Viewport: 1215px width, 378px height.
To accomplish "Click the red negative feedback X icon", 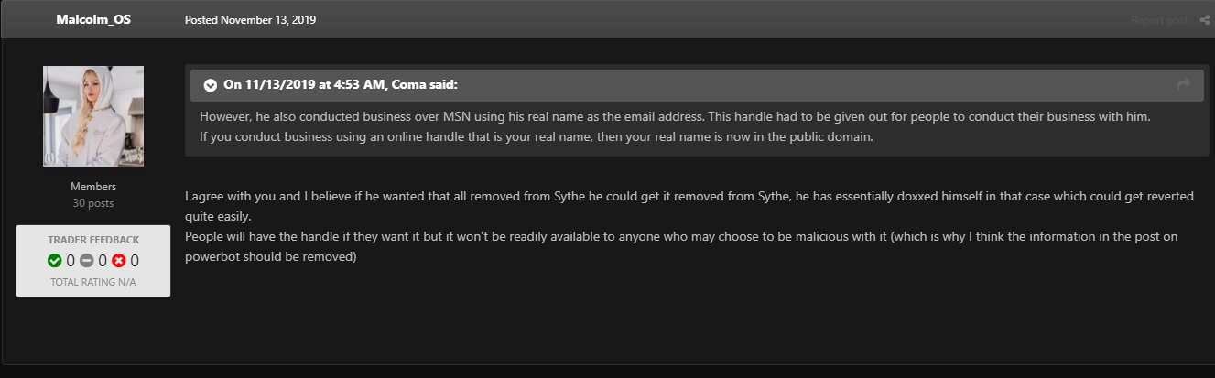I will pos(118,261).
